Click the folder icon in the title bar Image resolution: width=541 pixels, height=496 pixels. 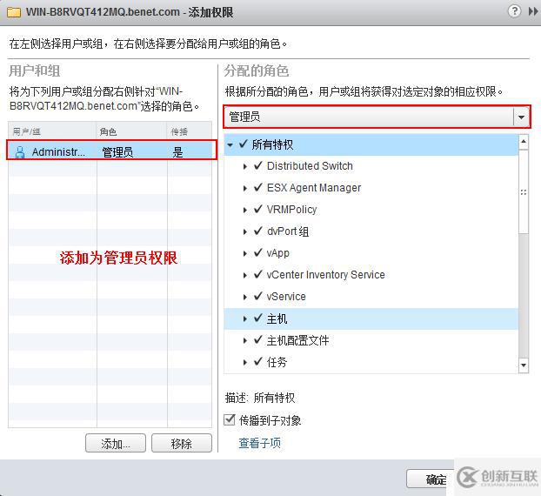coord(14,12)
